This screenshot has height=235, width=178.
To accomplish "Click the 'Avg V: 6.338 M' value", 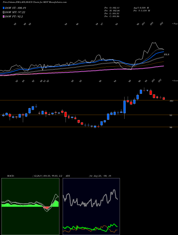I will [141, 8].
